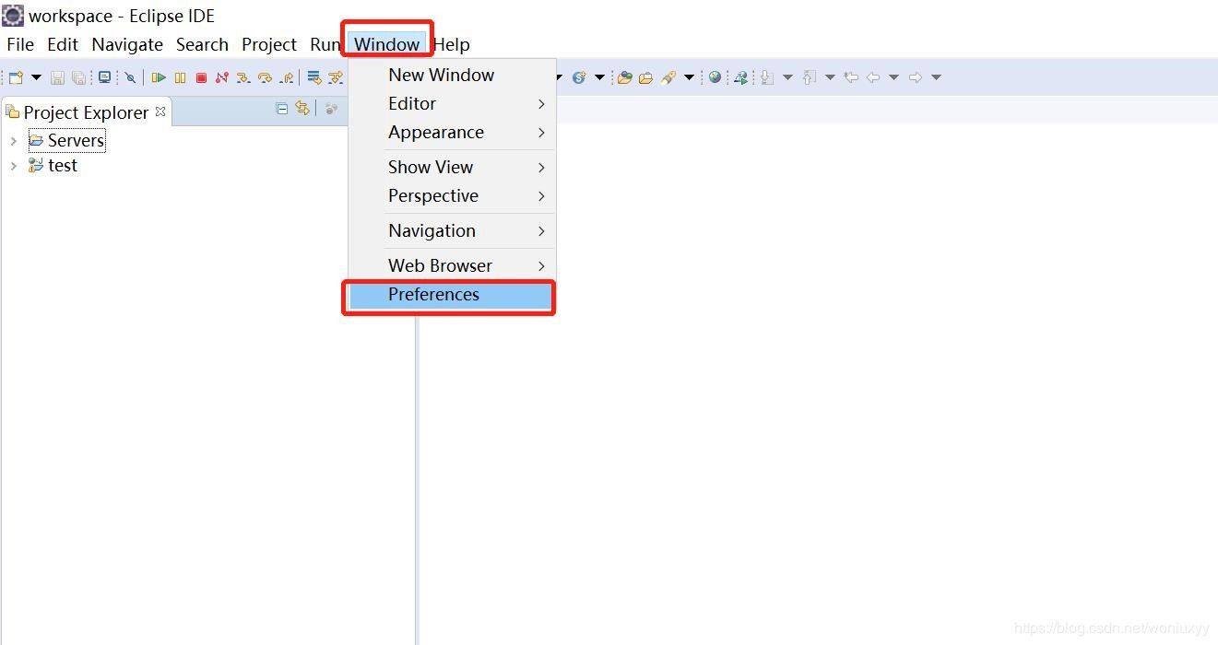Click the Save toolbar icon
This screenshot has height=645, width=1218.
pos(57,78)
